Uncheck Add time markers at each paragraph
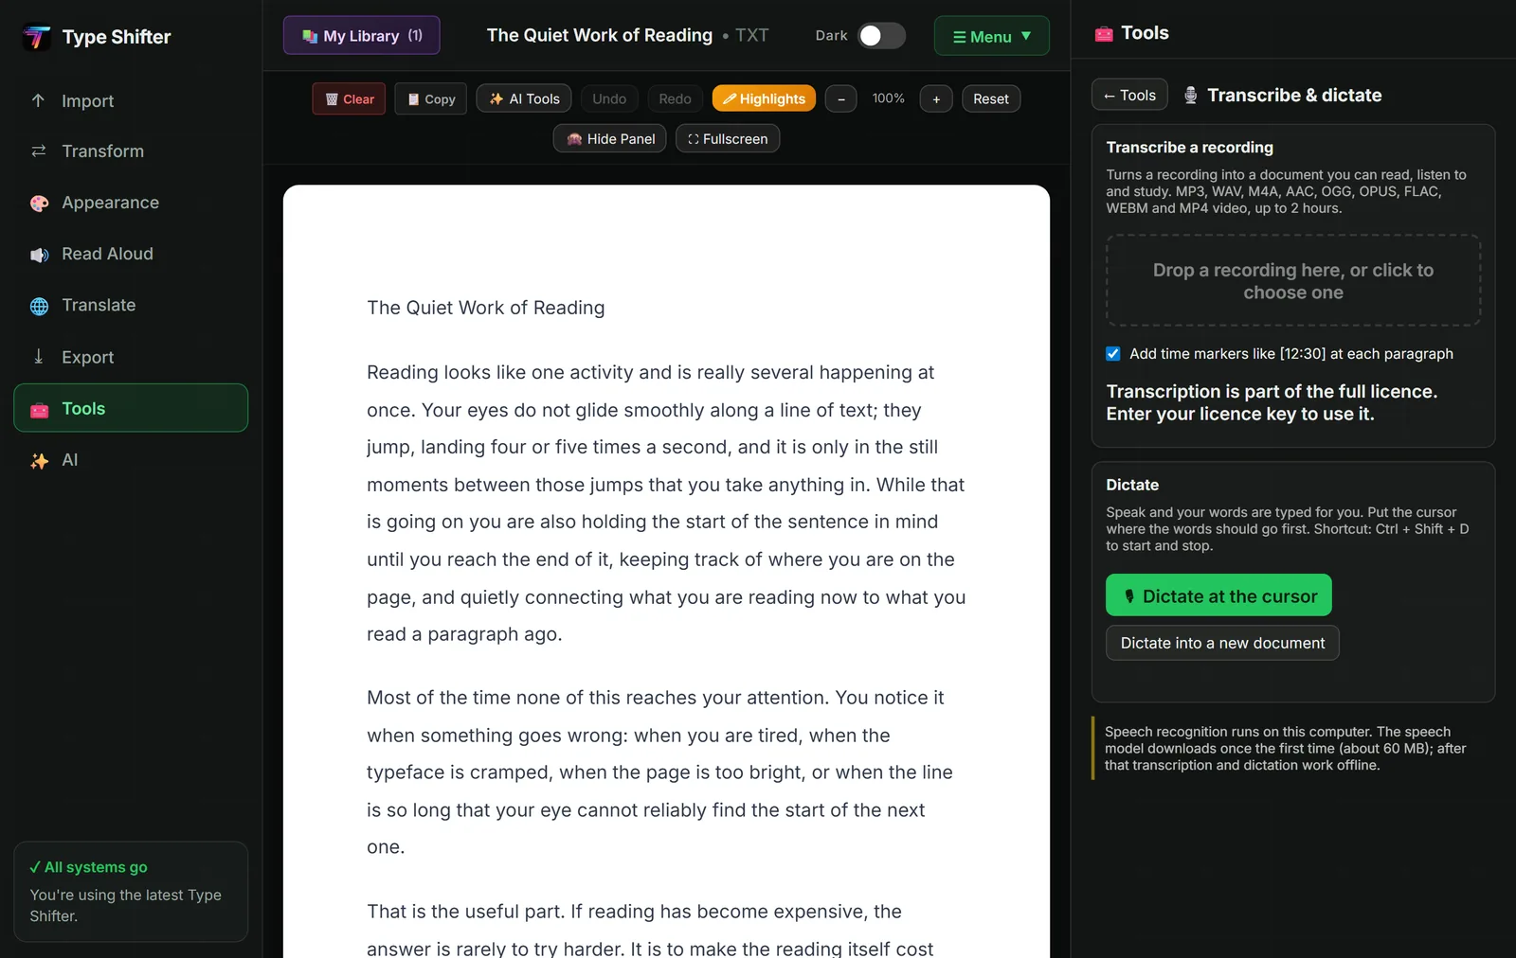 click(x=1113, y=354)
